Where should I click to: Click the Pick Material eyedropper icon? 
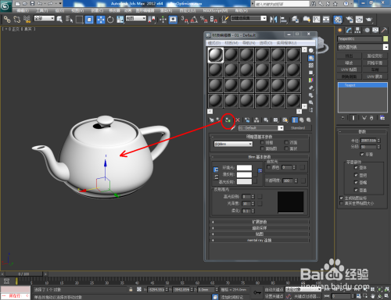click(x=233, y=128)
